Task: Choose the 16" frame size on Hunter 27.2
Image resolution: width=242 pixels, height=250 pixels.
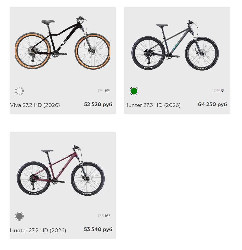Action: point(107,216)
